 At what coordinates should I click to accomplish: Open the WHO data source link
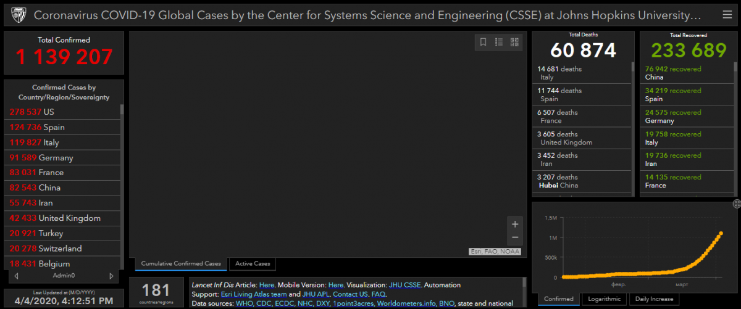tap(245, 303)
